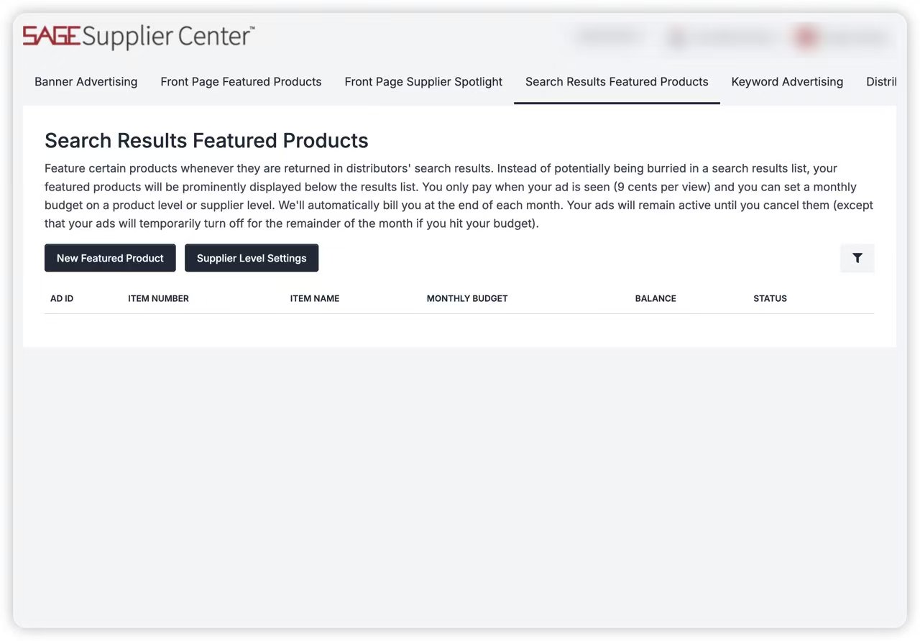Open Supplier Level Settings
Image resolution: width=920 pixels, height=641 pixels.
pyautogui.click(x=252, y=259)
